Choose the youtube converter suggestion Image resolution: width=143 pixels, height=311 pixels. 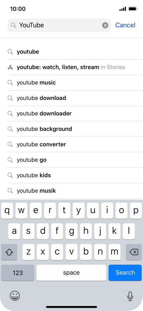click(x=75, y=145)
